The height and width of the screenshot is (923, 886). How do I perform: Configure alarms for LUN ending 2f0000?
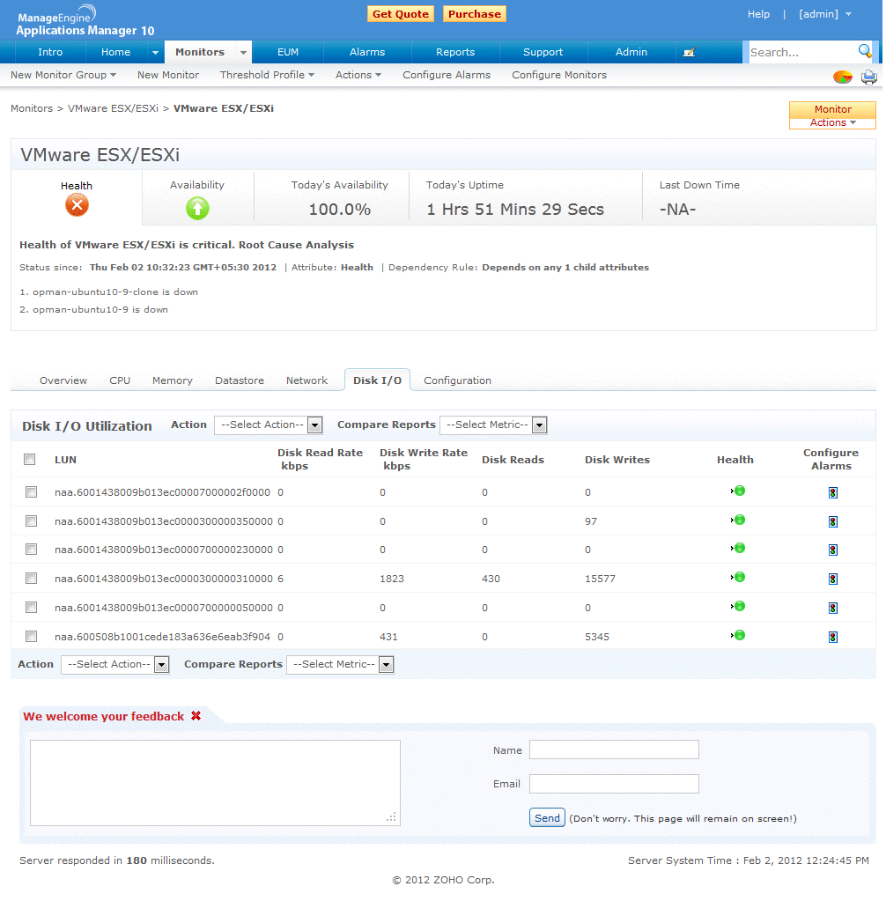point(832,492)
